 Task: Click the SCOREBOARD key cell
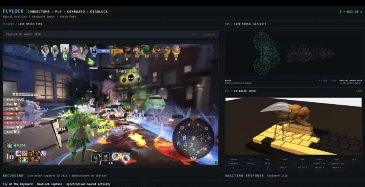pos(234,164)
